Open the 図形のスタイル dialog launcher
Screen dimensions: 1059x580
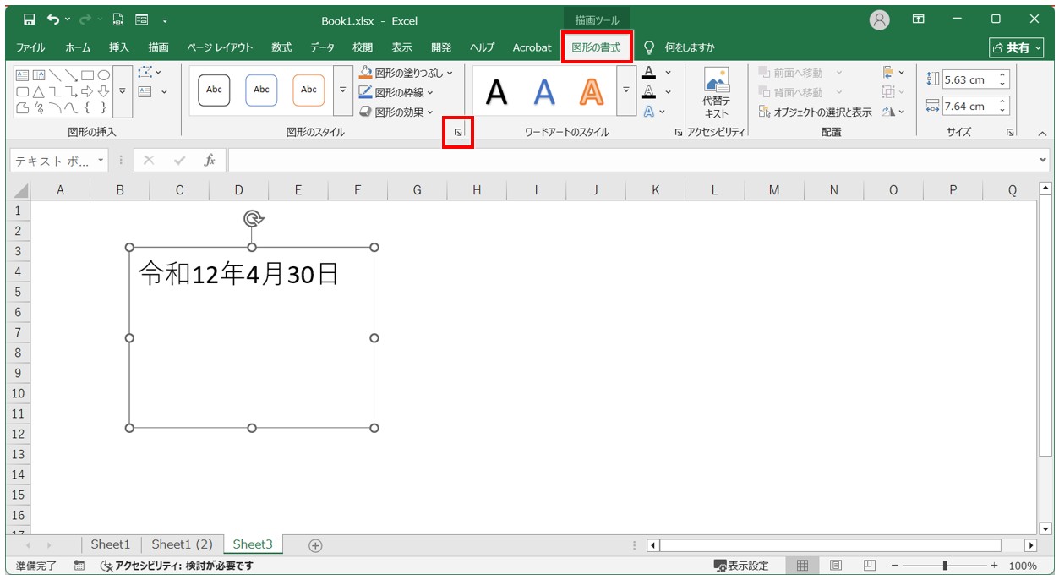(x=458, y=133)
